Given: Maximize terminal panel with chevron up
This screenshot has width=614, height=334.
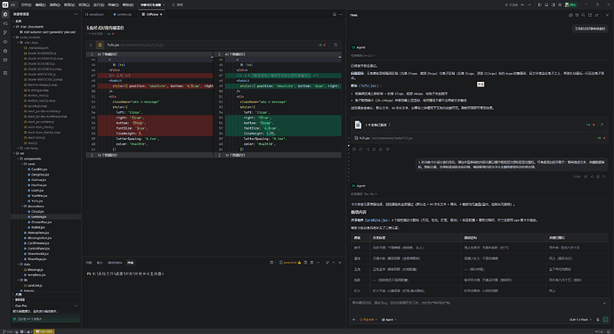Looking at the screenshot, I should 334,263.
